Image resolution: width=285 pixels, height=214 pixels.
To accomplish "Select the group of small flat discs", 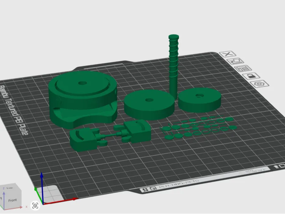I will click(x=198, y=127).
